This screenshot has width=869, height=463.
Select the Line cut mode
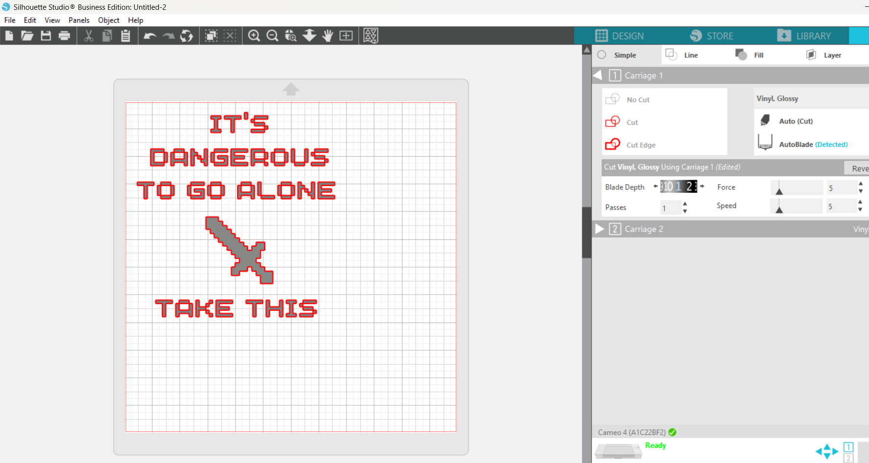click(681, 55)
